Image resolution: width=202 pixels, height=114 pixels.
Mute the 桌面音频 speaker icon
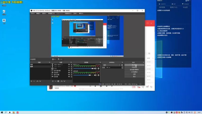pos(95,75)
